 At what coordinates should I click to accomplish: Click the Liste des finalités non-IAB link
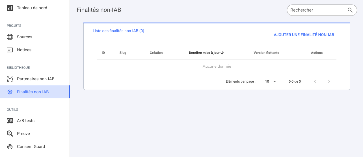click(x=118, y=31)
